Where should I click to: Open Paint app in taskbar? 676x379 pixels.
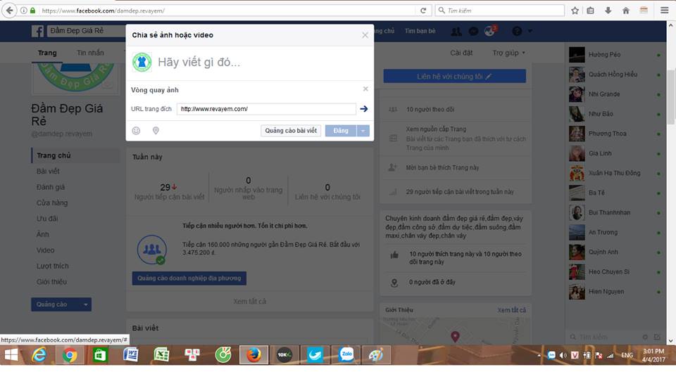376,355
